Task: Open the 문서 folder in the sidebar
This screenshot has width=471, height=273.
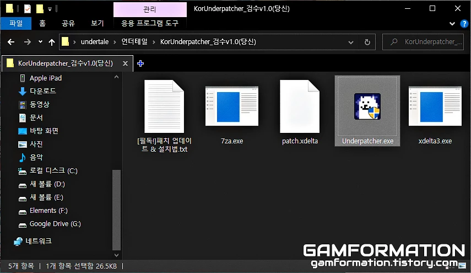Action: tap(36, 117)
